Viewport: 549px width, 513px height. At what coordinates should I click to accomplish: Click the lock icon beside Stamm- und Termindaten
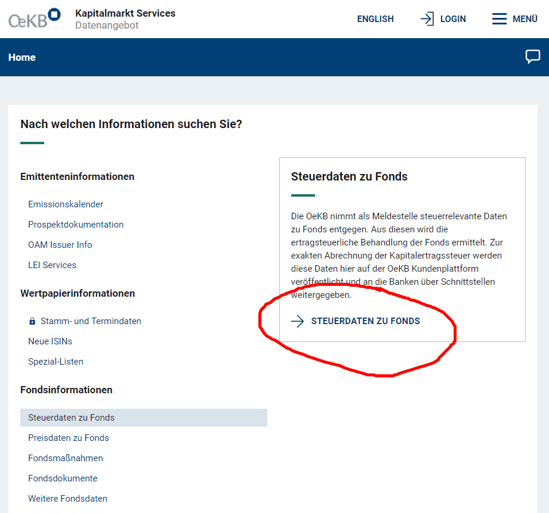click(x=32, y=321)
